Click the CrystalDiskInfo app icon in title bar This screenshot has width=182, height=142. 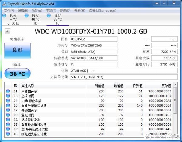[4, 4]
